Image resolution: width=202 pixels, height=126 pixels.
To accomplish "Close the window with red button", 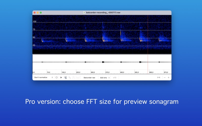I will (35, 13).
